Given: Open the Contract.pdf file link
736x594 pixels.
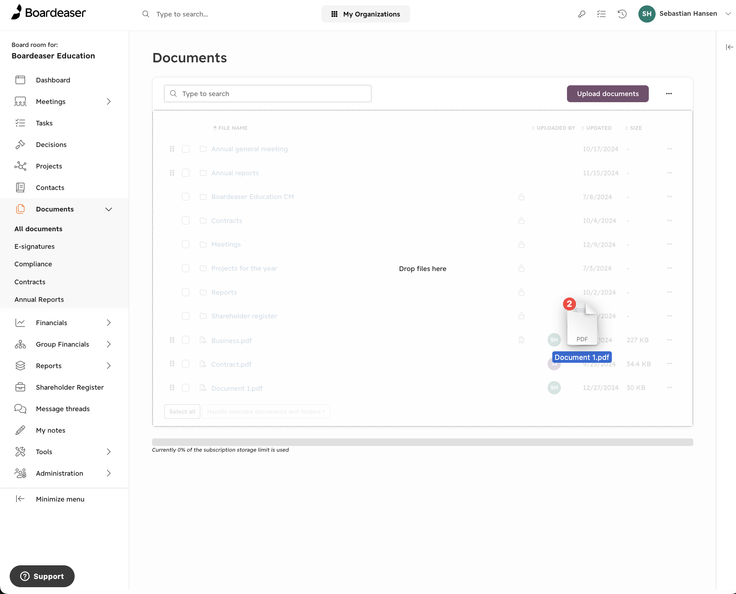Looking at the screenshot, I should click(231, 364).
